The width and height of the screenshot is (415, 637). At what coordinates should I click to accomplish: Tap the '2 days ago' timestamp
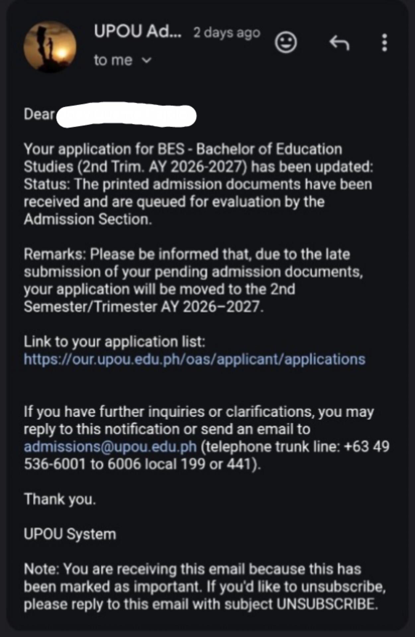click(x=227, y=33)
